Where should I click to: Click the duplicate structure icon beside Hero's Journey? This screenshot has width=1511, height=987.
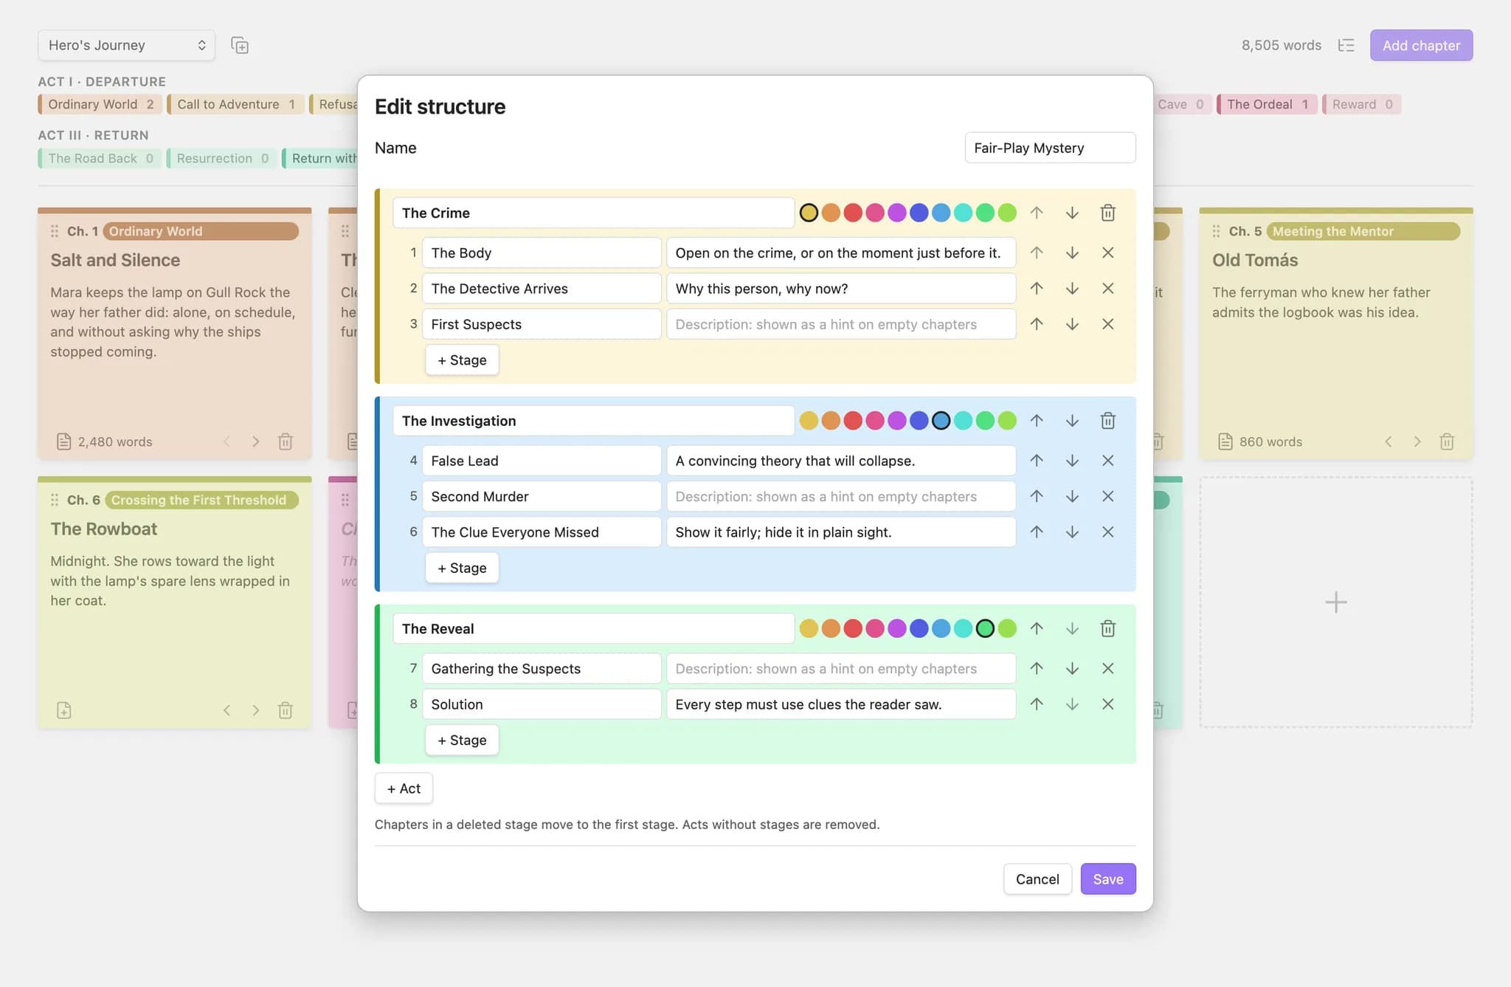click(x=240, y=45)
